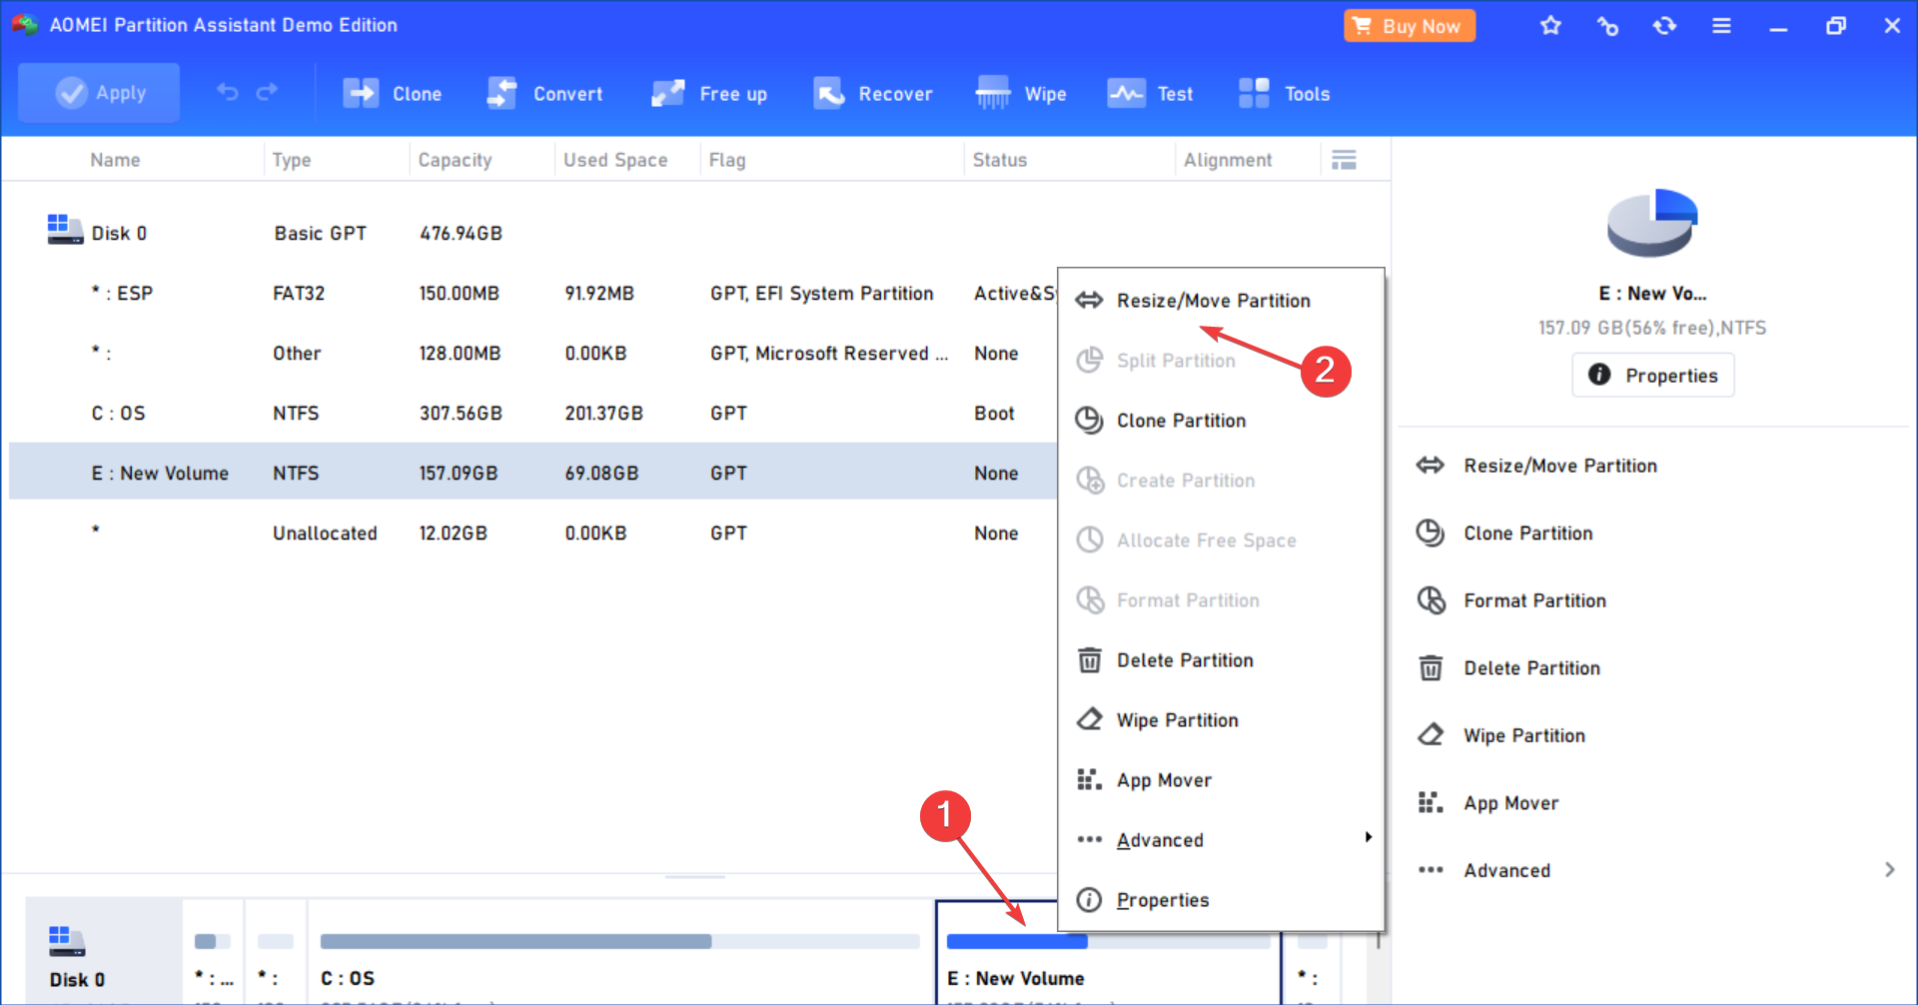Viewport: 1918px width, 1005px height.
Task: Choose Wipe Partition in context menu
Action: (x=1221, y=720)
